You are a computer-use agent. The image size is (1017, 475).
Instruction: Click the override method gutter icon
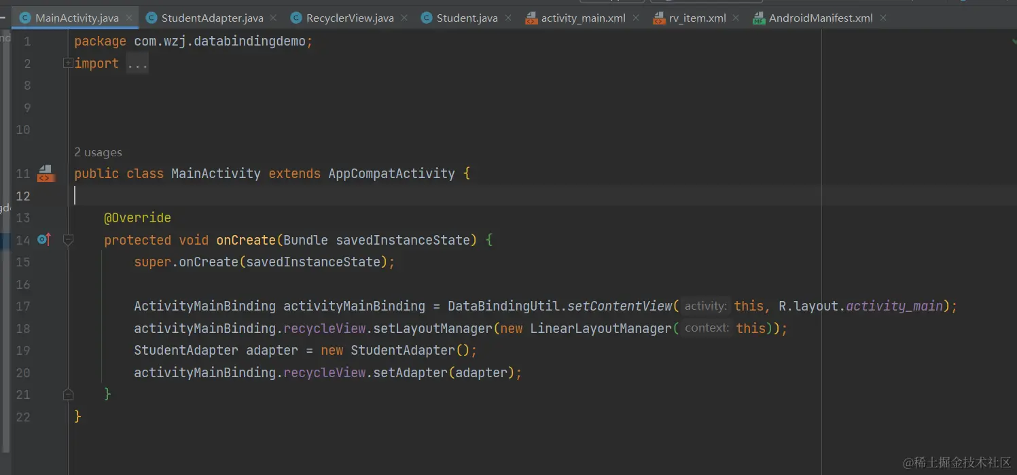[44, 239]
